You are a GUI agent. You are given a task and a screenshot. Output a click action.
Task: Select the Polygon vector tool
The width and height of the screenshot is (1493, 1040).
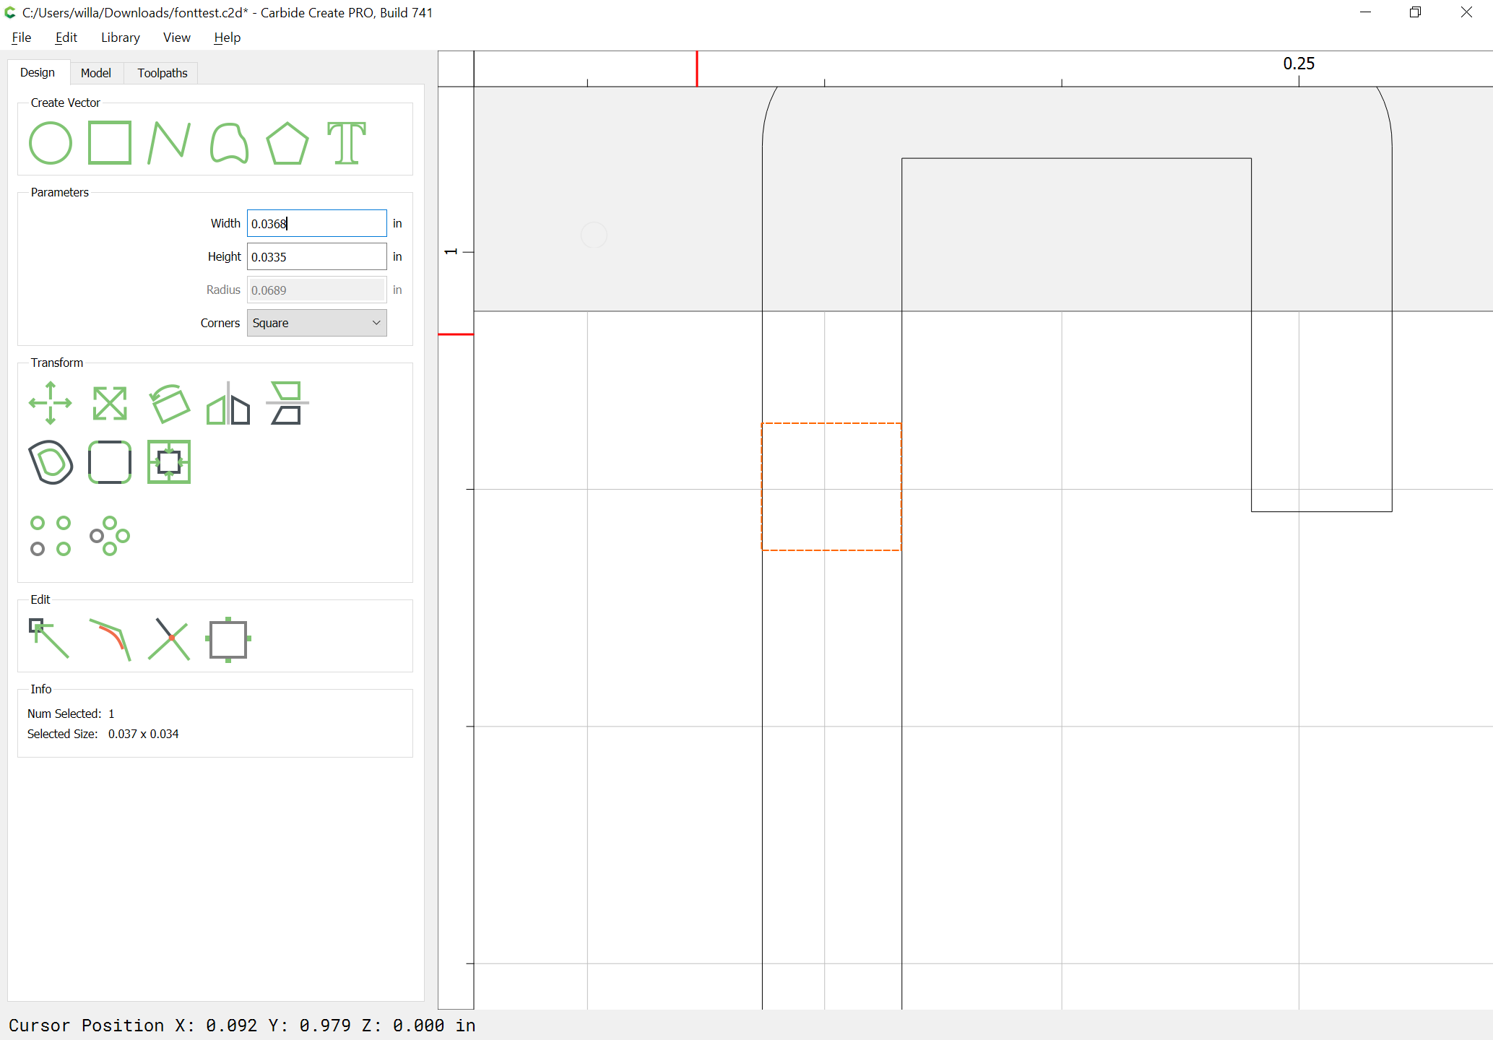287,143
